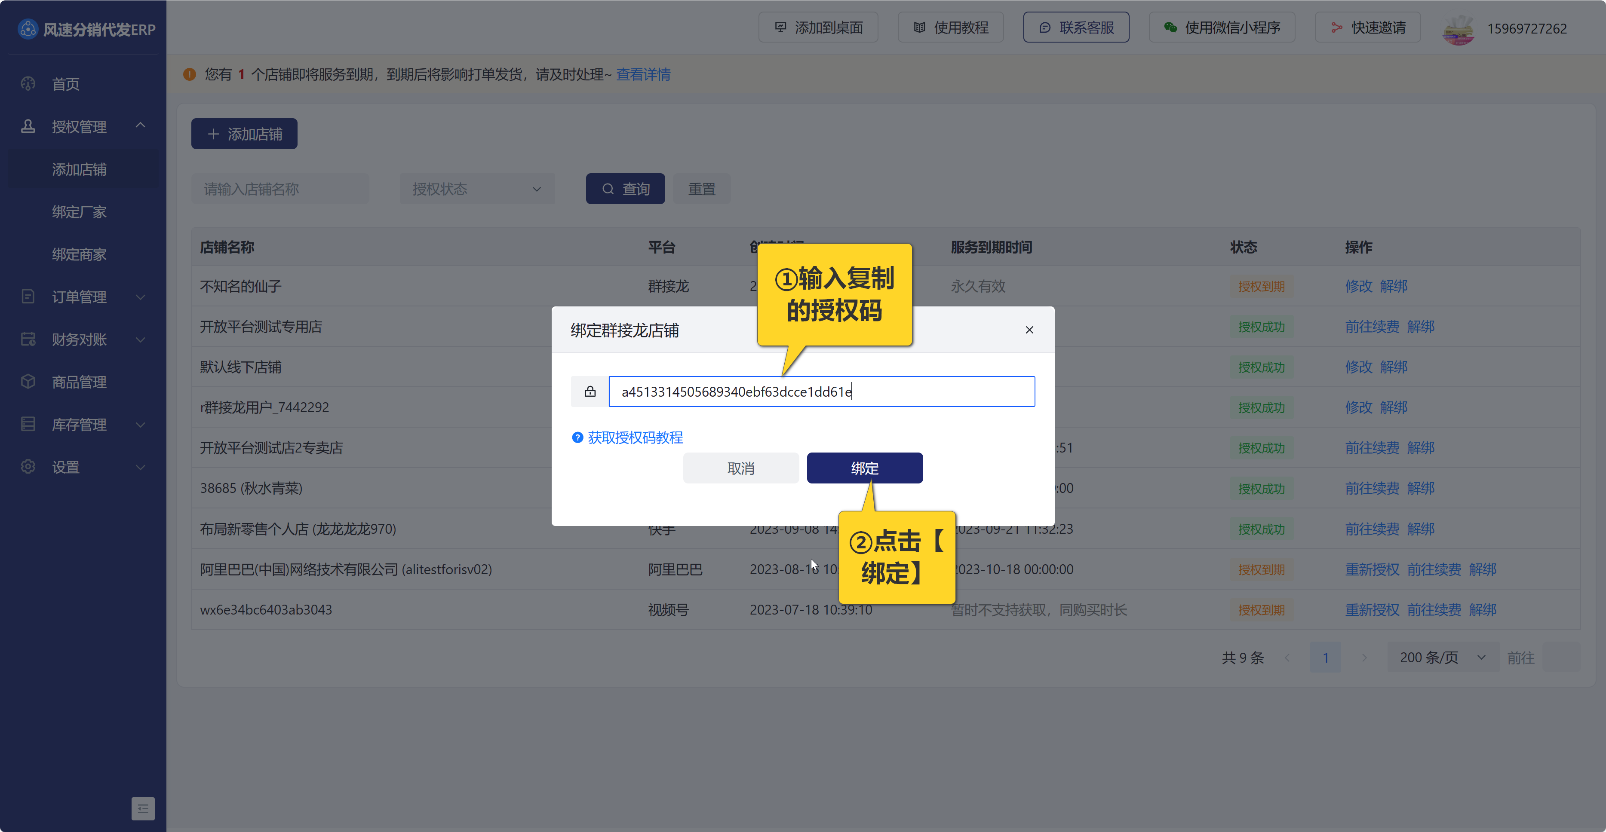Click the sidebar collapse icon at bottom

[x=143, y=808]
